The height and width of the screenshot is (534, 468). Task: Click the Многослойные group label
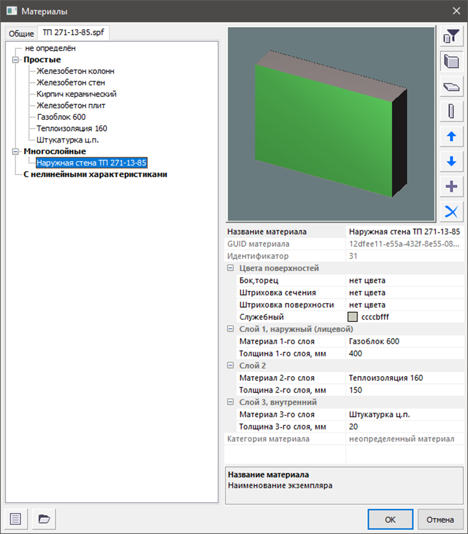pos(55,152)
